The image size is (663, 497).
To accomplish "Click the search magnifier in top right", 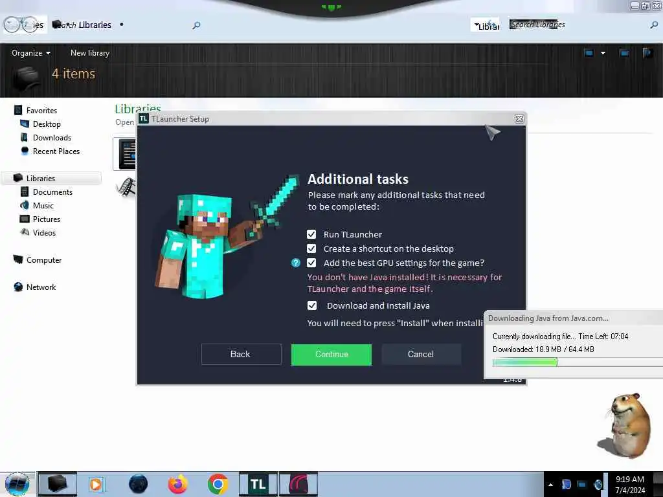I will pyautogui.click(x=654, y=25).
